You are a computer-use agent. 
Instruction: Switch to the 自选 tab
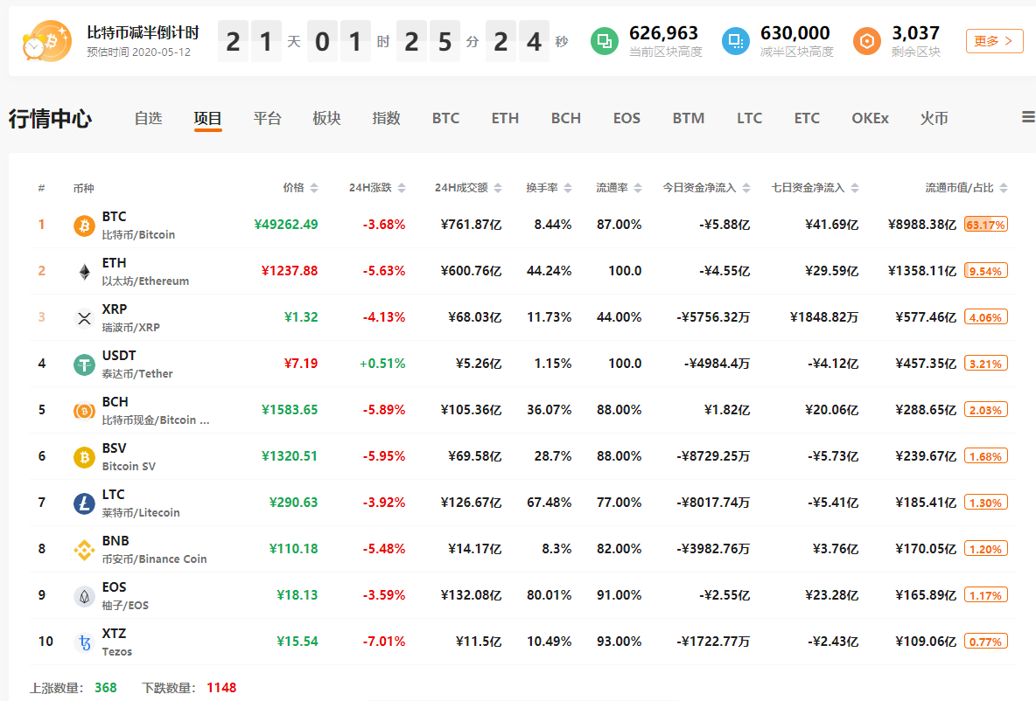[x=148, y=118]
